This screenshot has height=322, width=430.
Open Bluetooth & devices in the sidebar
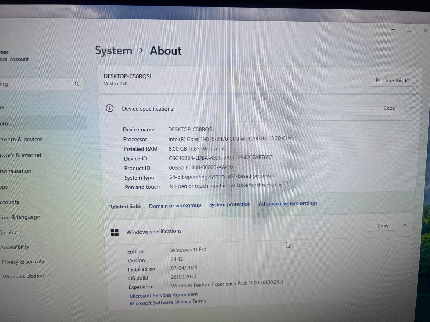click(21, 139)
